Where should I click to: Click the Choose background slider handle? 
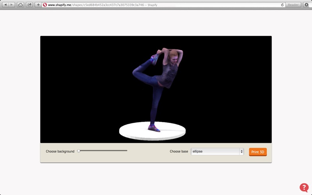[x=79, y=151]
